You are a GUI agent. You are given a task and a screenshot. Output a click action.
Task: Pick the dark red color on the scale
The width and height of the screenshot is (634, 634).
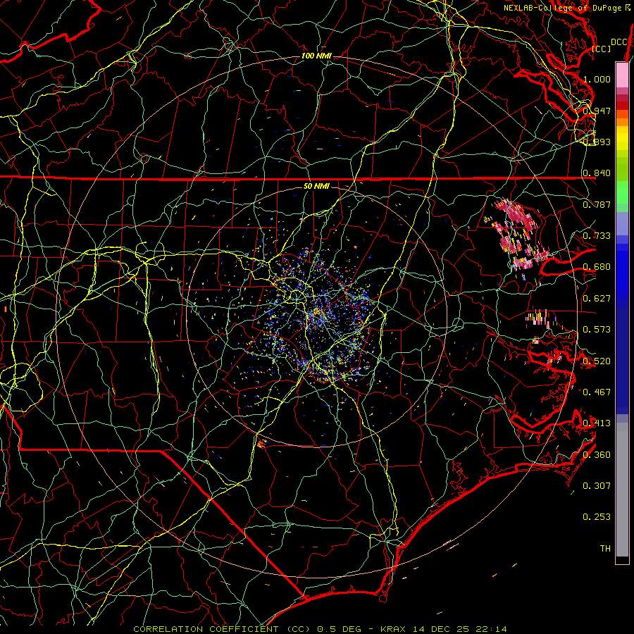622,106
